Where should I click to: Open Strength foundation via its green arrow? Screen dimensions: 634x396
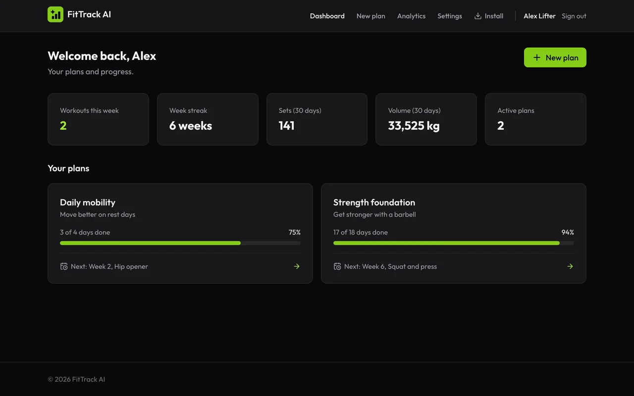(570, 266)
